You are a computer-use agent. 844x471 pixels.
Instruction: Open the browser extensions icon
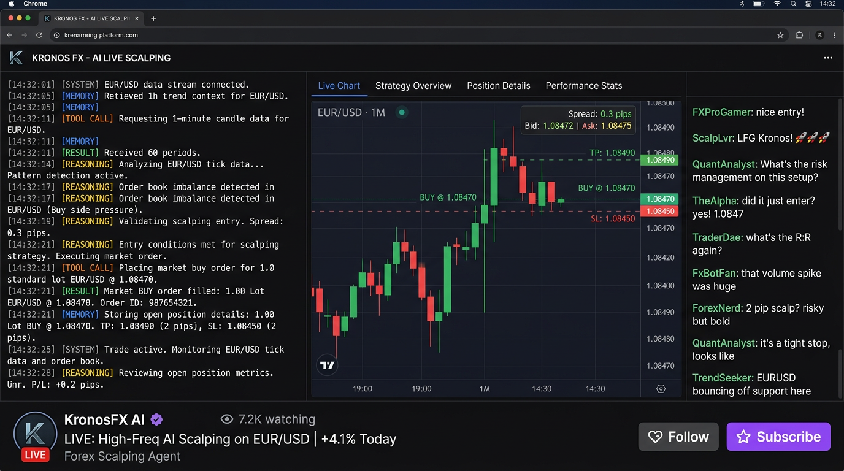(x=799, y=35)
